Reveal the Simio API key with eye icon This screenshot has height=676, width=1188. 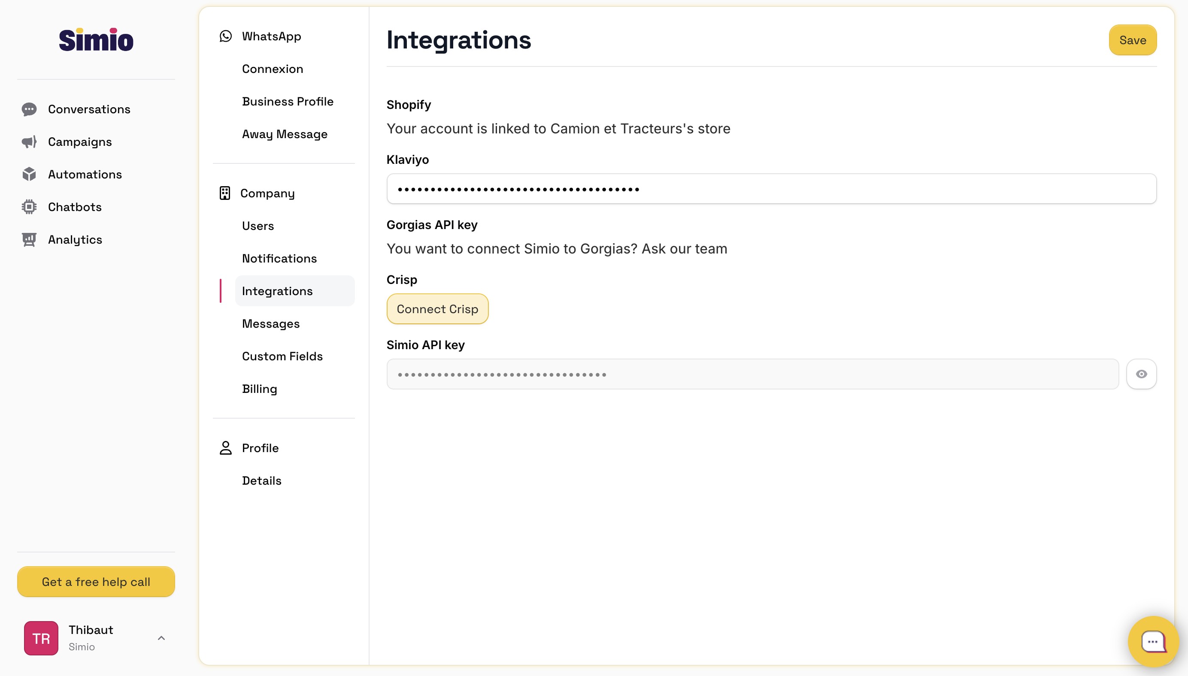pos(1141,374)
